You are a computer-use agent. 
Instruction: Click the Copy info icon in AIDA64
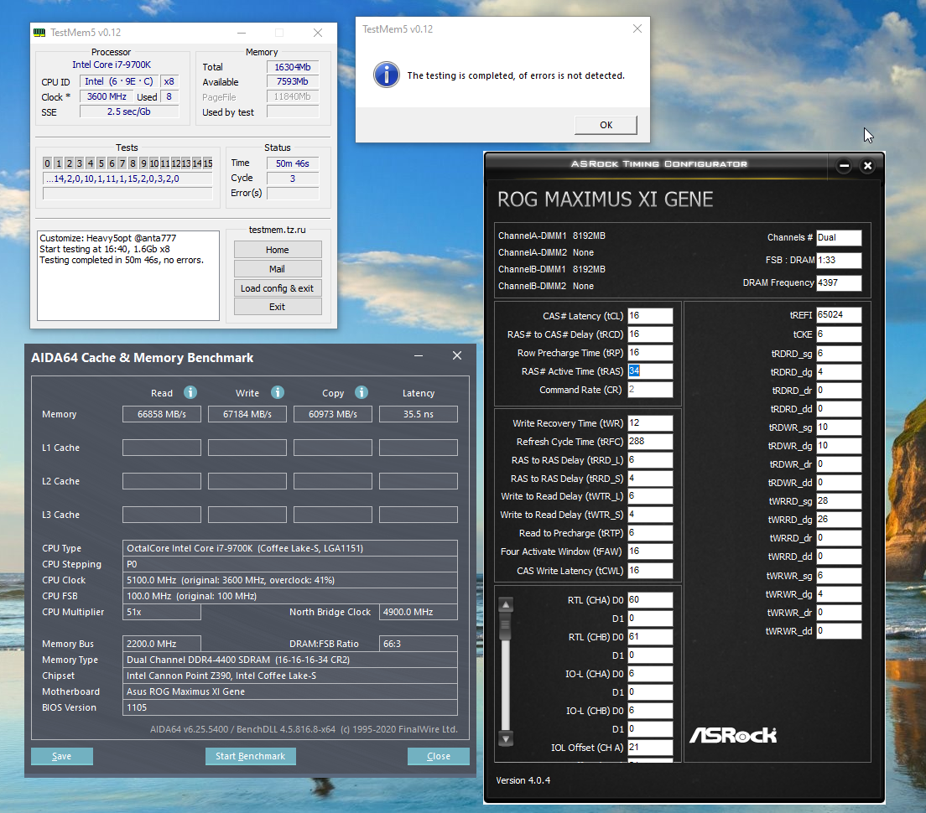point(362,392)
